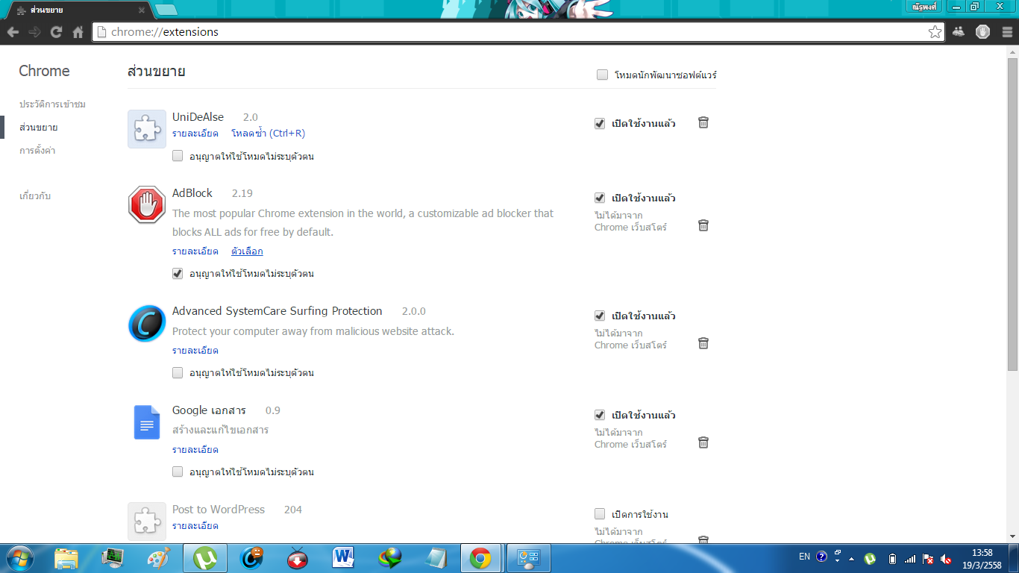The height and width of the screenshot is (573, 1019).
Task: Bookmark this page with the star icon
Action: point(935,32)
